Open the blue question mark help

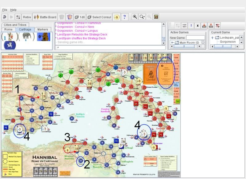[x=125, y=17]
